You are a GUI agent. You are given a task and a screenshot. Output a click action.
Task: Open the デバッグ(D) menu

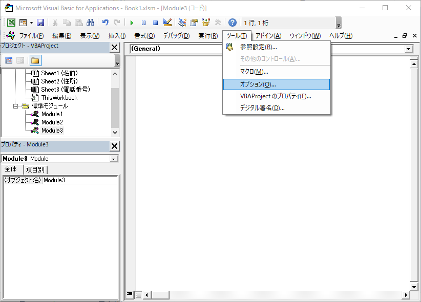coord(176,36)
